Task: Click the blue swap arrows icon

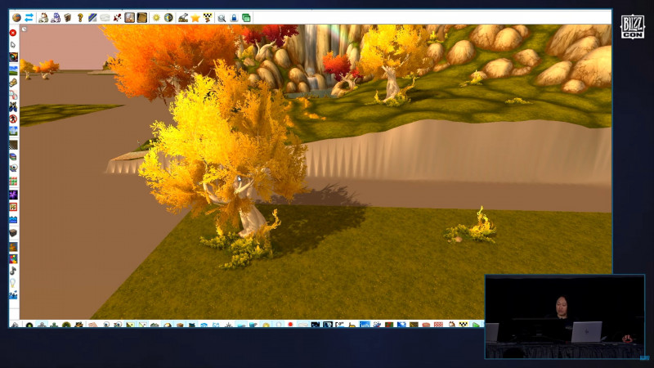Action: (29, 17)
